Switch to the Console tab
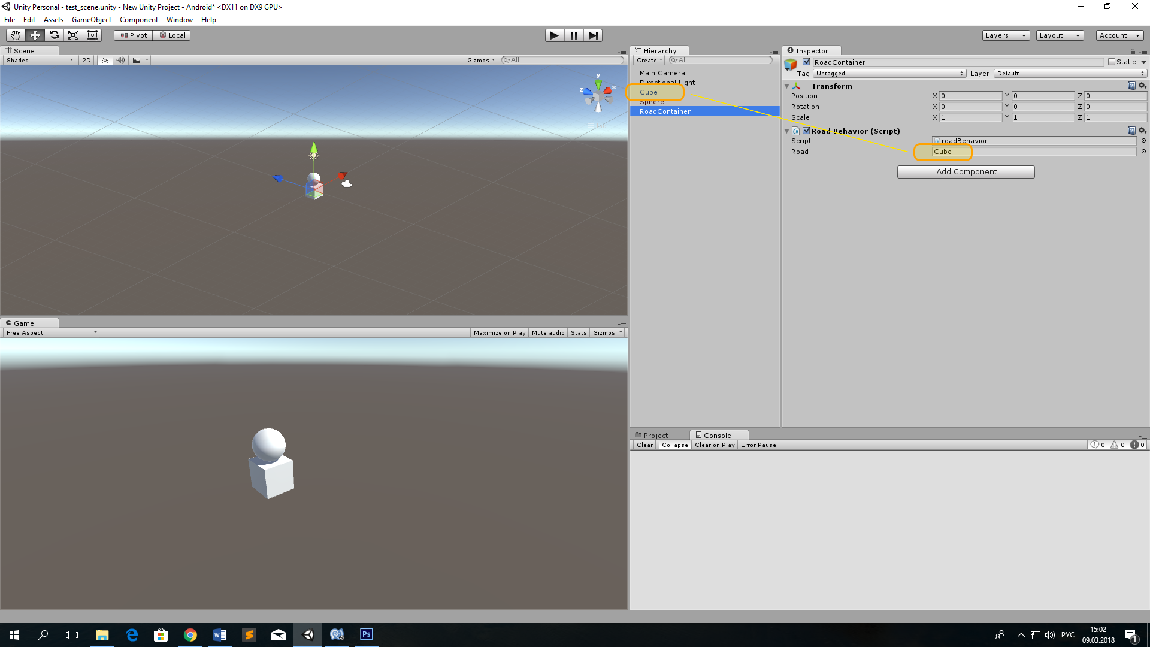Screen dimensions: 1150x647 [717, 434]
